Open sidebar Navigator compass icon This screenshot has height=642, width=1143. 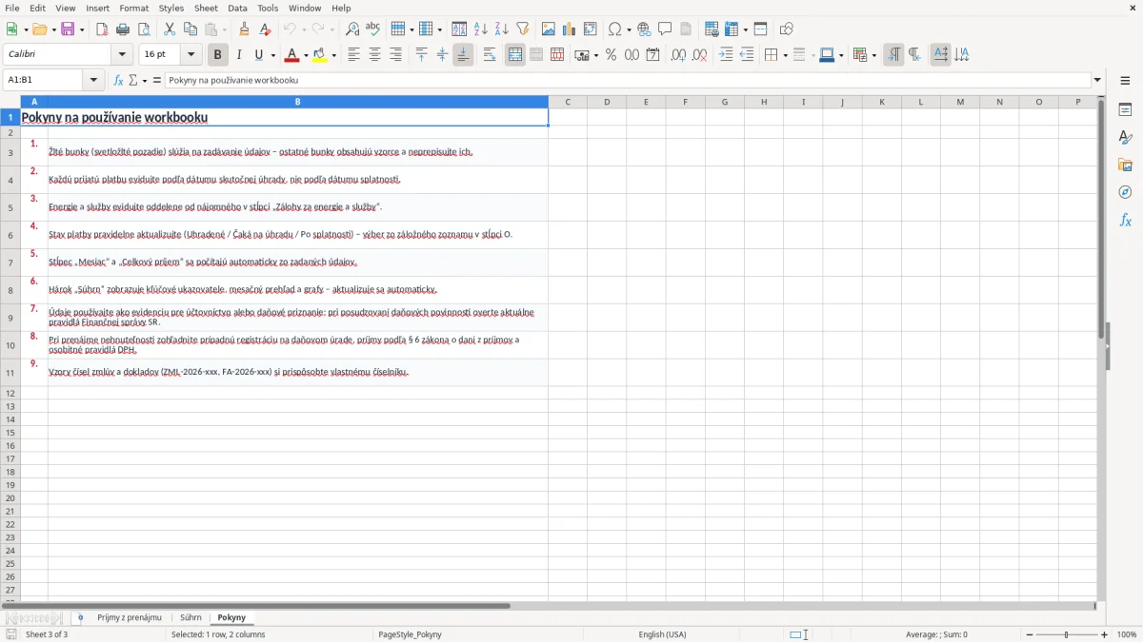tap(1125, 192)
